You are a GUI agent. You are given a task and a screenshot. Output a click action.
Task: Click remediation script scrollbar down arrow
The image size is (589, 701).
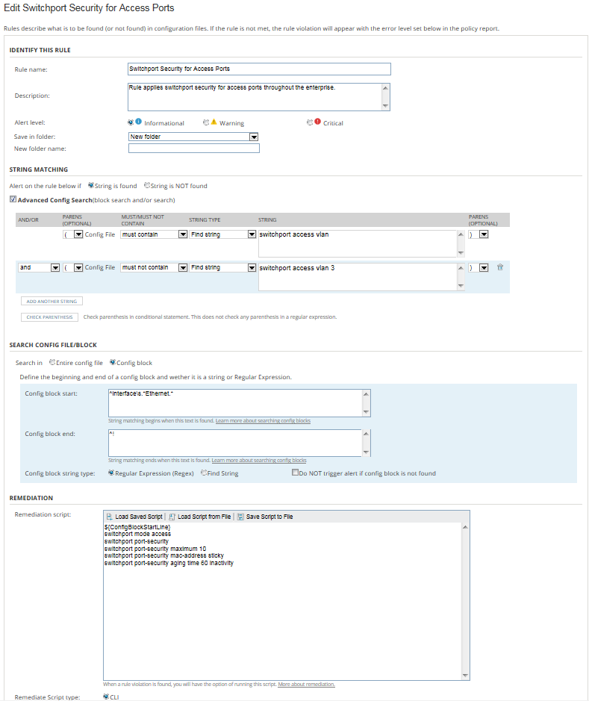(465, 675)
